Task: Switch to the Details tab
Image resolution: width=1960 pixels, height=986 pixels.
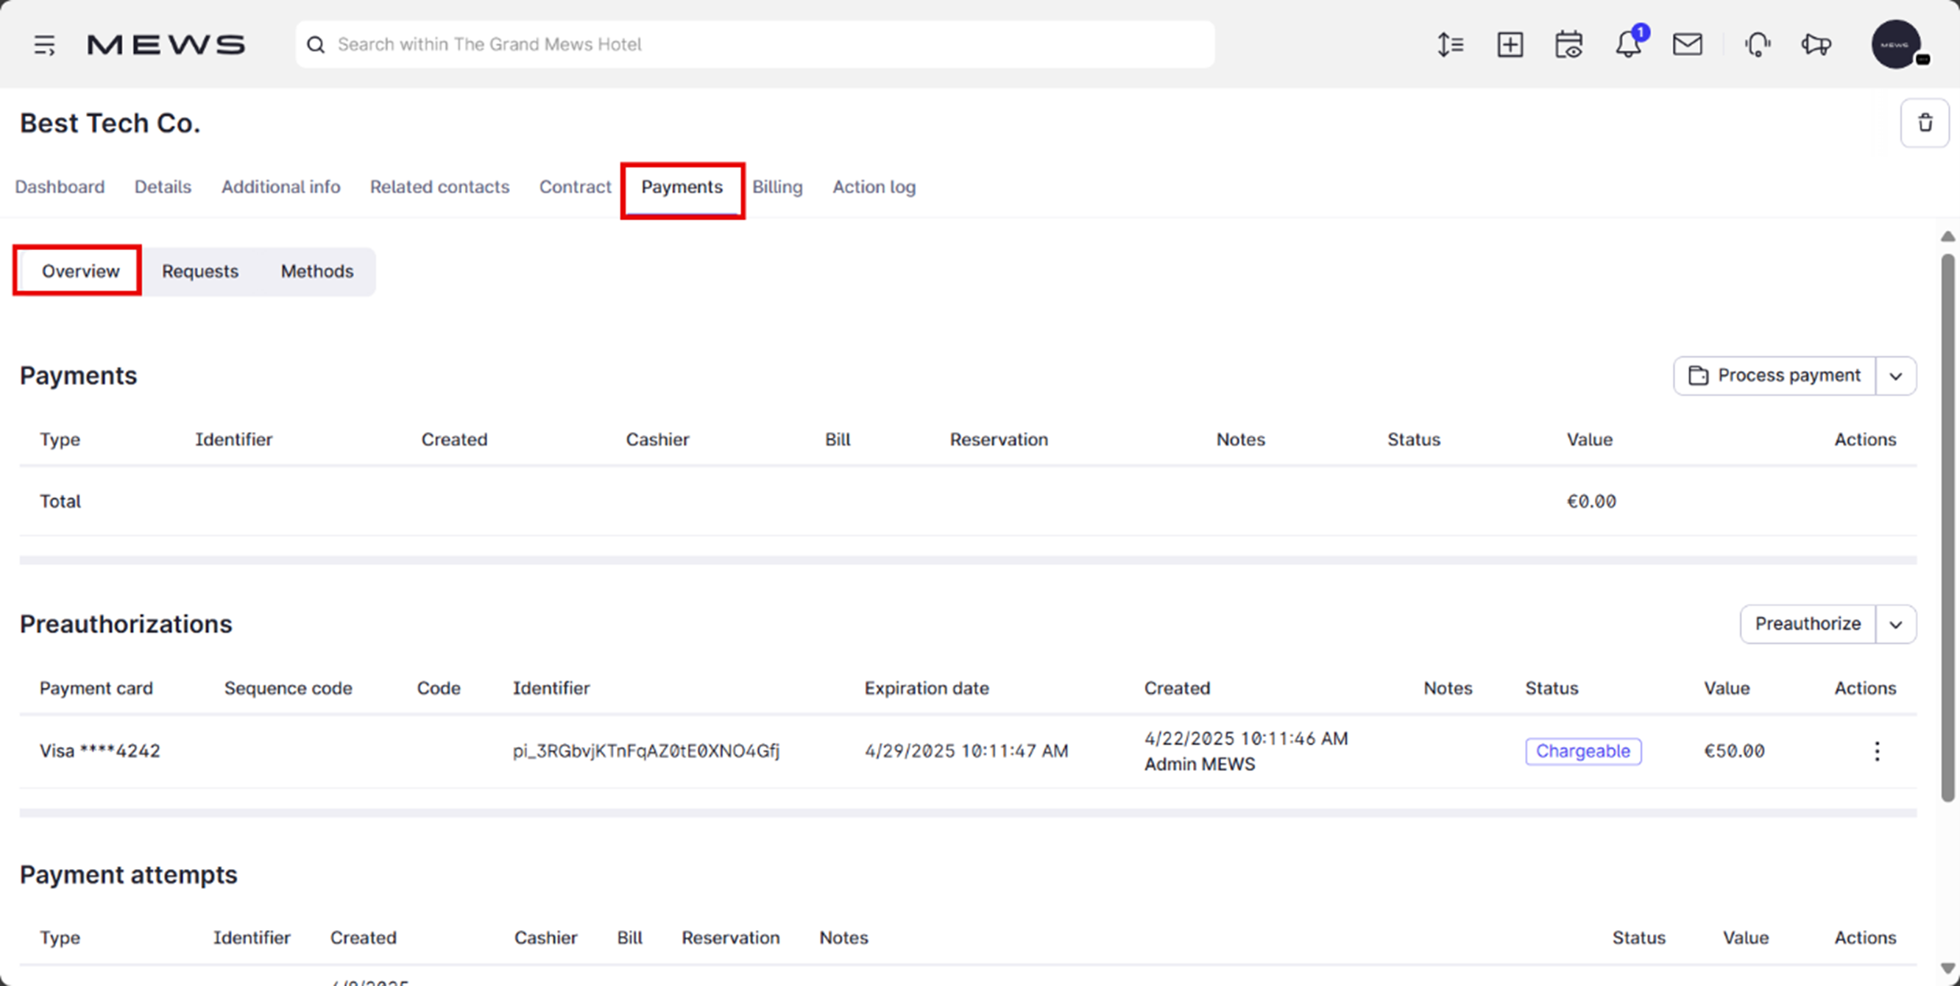Action: [163, 187]
